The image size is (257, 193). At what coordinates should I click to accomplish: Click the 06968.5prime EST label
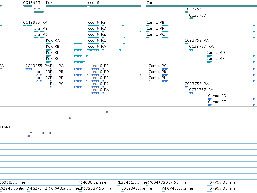12,182
